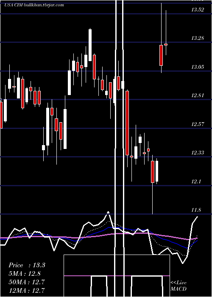Select the 12.33 price axis label
Viewport: 212px width, 297px height.
198,152
